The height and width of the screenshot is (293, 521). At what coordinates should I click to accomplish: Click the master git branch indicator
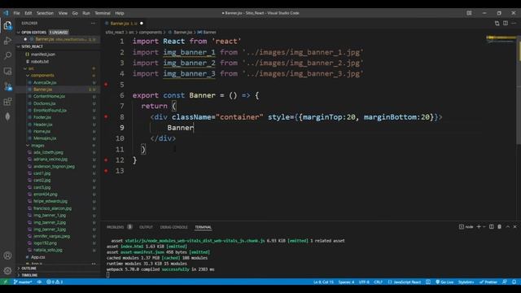pyautogui.click(x=23, y=282)
